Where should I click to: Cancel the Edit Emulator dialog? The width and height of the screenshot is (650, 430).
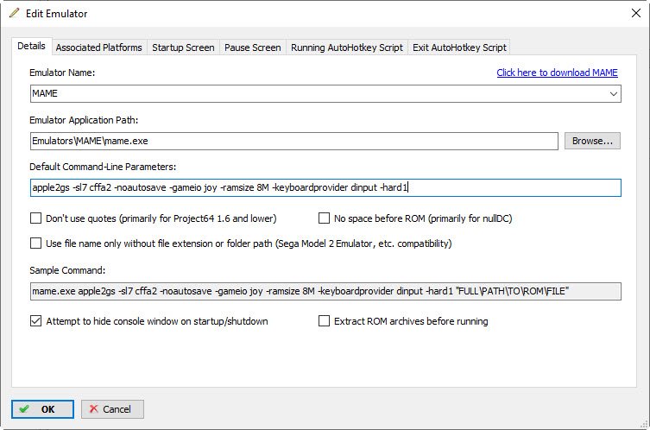click(x=112, y=409)
